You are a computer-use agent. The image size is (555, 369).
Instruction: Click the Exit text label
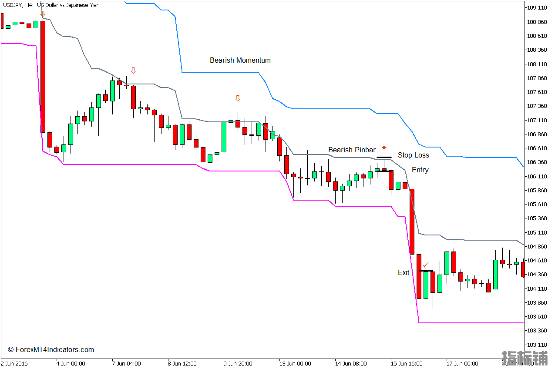[404, 272]
